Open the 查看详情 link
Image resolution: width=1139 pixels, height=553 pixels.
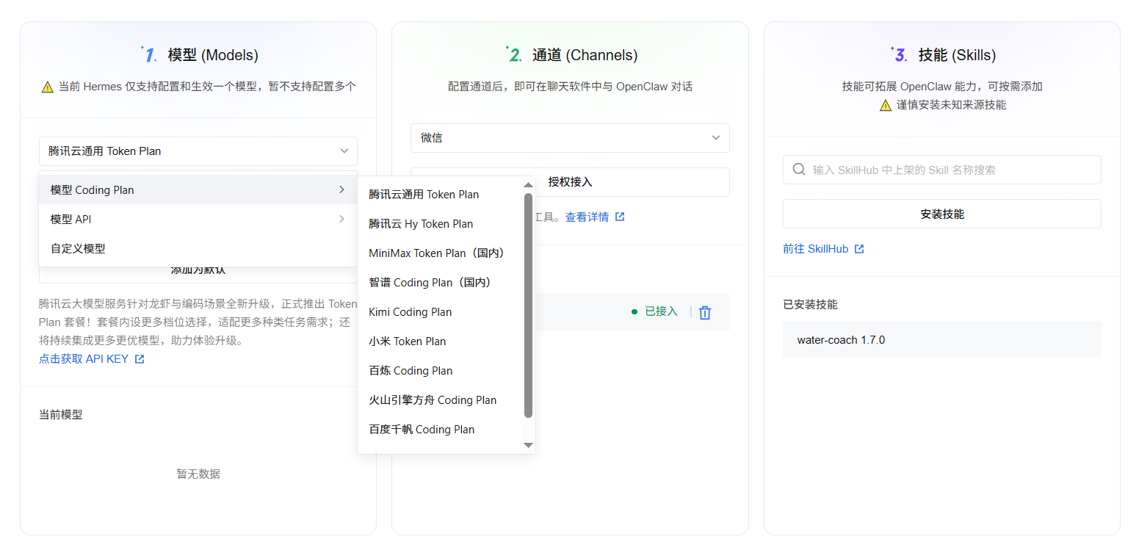(x=587, y=217)
